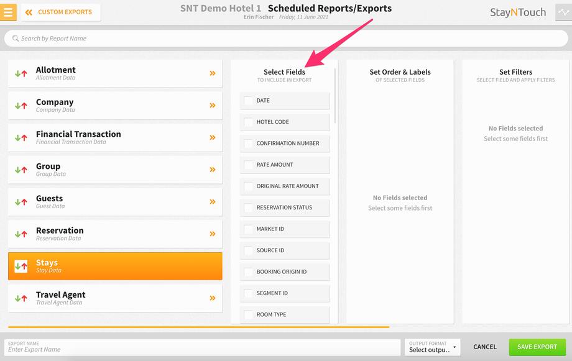Select the Reservation export category

click(115, 234)
